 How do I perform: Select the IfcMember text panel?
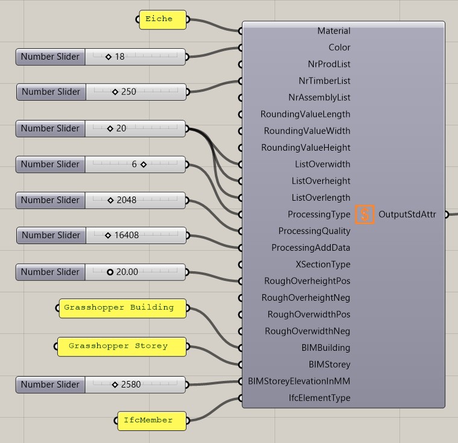point(151,421)
